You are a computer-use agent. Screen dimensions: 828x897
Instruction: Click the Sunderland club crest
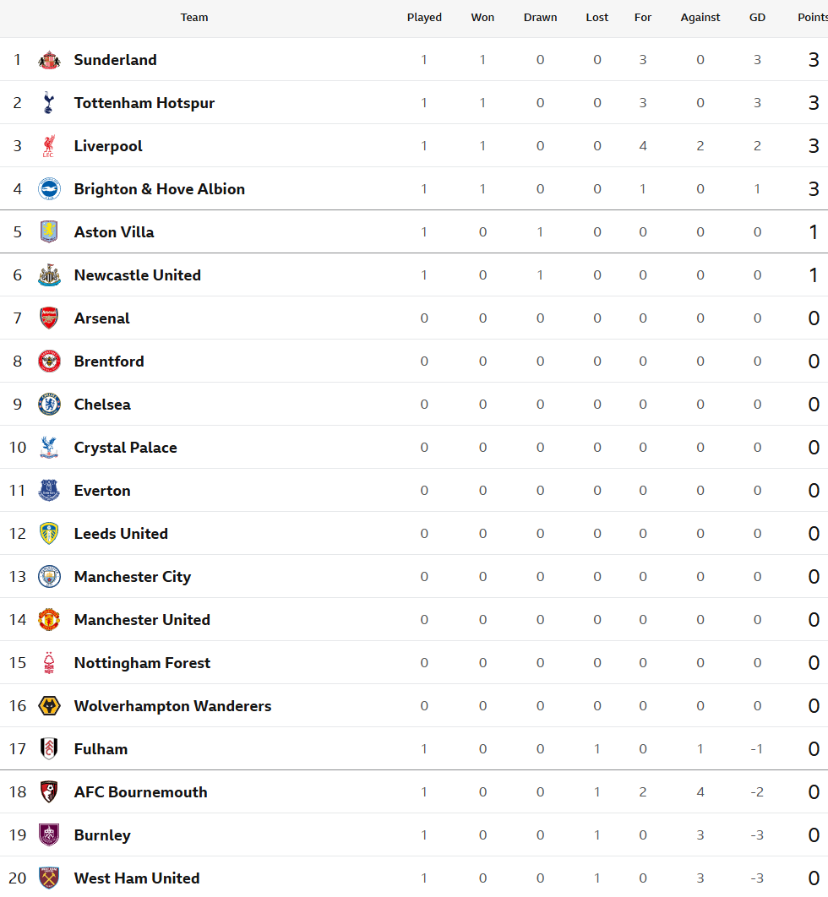tap(49, 60)
